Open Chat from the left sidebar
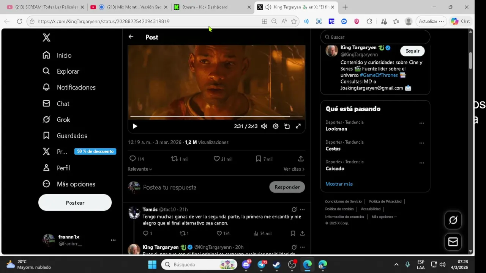The width and height of the screenshot is (486, 273). click(x=56, y=104)
